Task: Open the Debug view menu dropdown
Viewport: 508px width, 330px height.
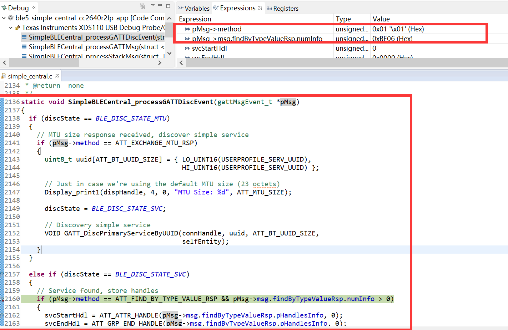Action: tap(153, 5)
